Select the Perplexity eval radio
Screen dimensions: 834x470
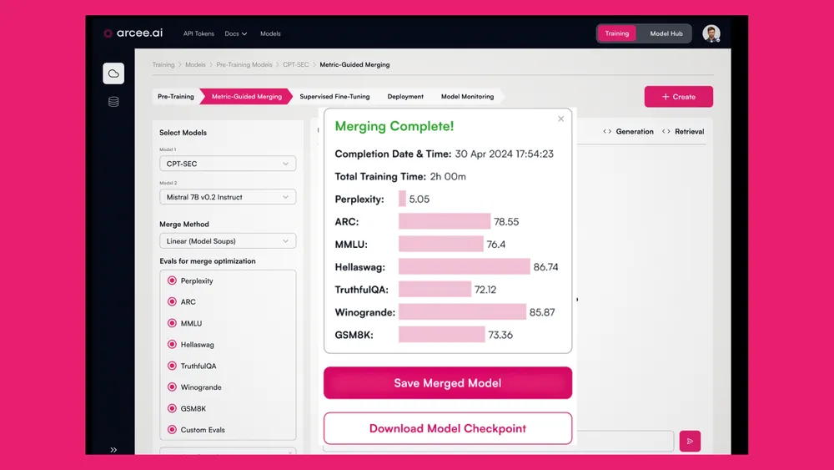[172, 280]
